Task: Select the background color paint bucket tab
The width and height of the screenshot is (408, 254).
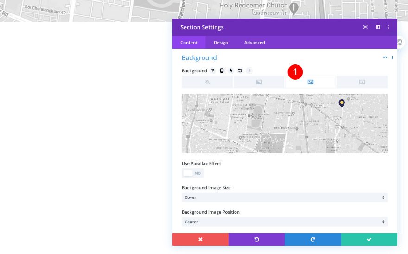Action: [207, 82]
